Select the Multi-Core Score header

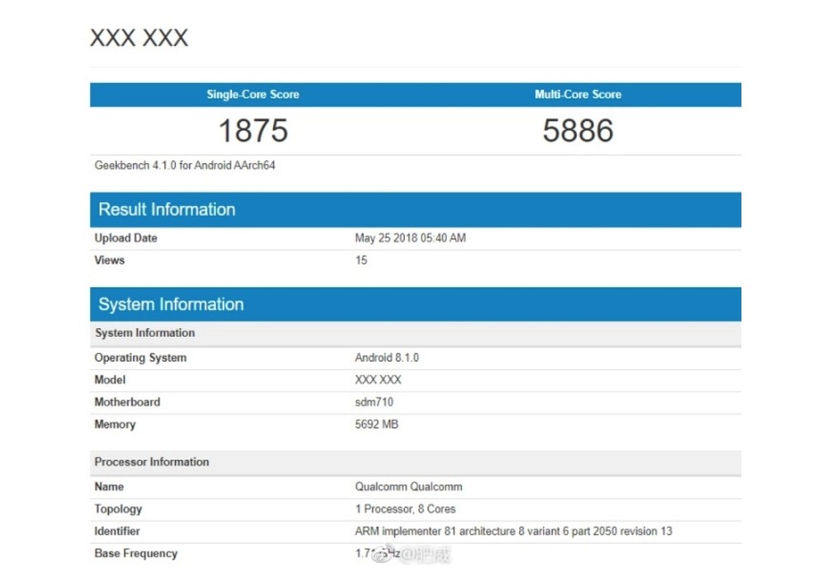click(x=577, y=94)
